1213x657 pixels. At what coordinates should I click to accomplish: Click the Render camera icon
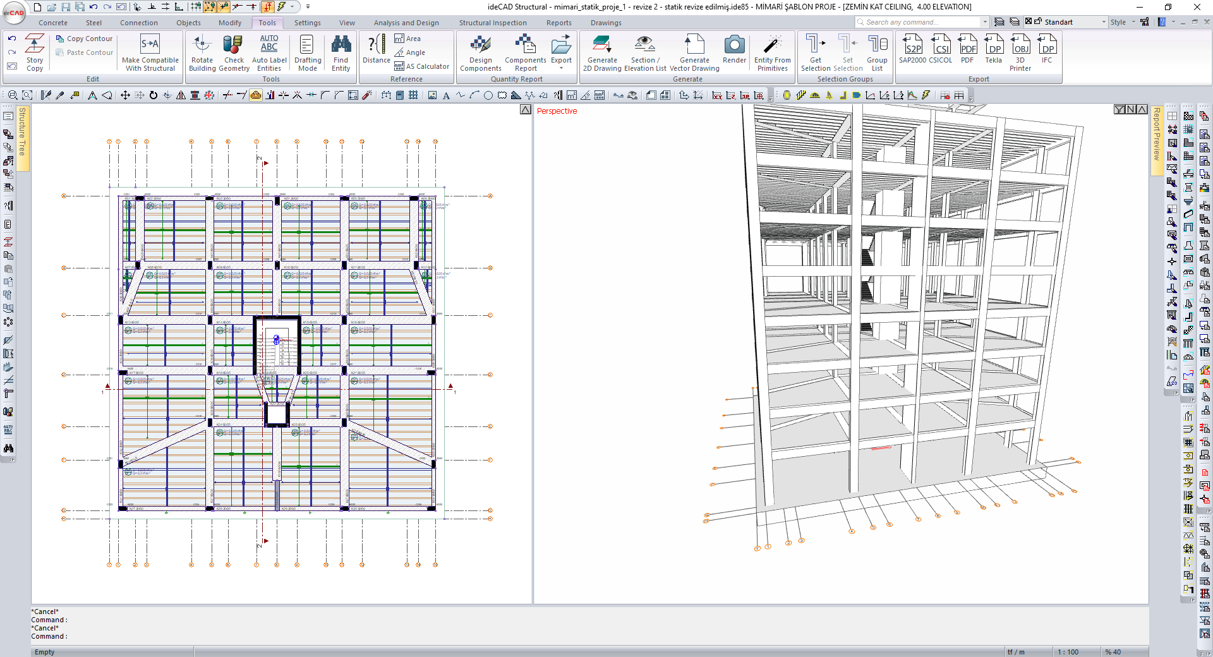pyautogui.click(x=734, y=50)
